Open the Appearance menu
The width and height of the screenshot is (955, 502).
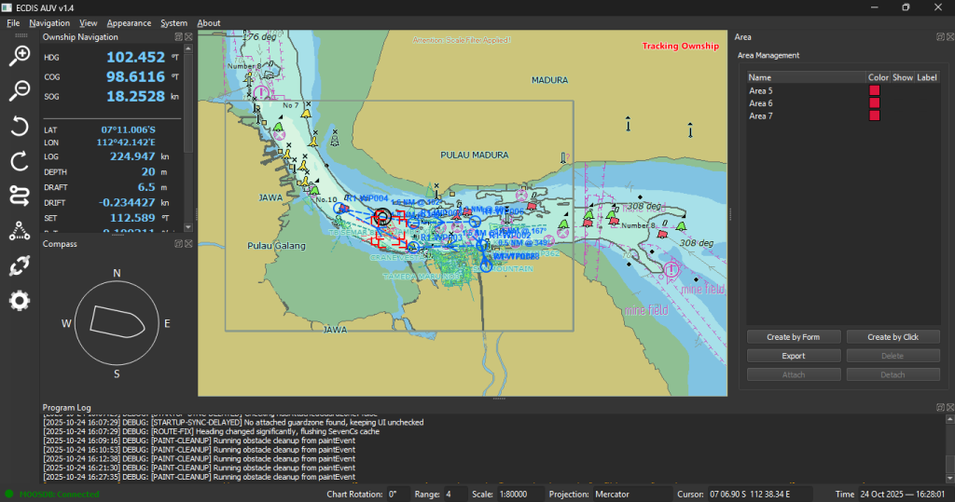click(x=129, y=22)
